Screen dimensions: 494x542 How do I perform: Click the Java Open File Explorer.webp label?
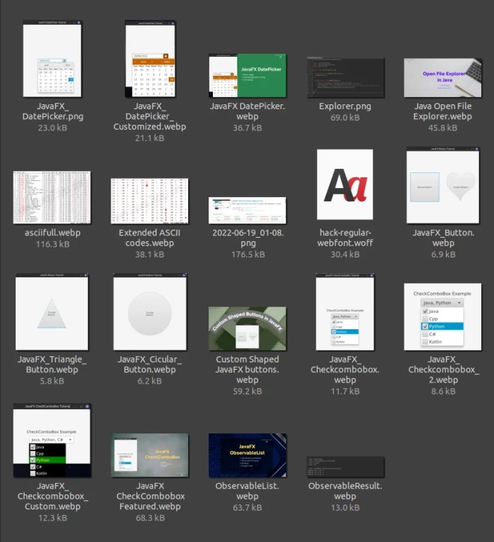(443, 111)
